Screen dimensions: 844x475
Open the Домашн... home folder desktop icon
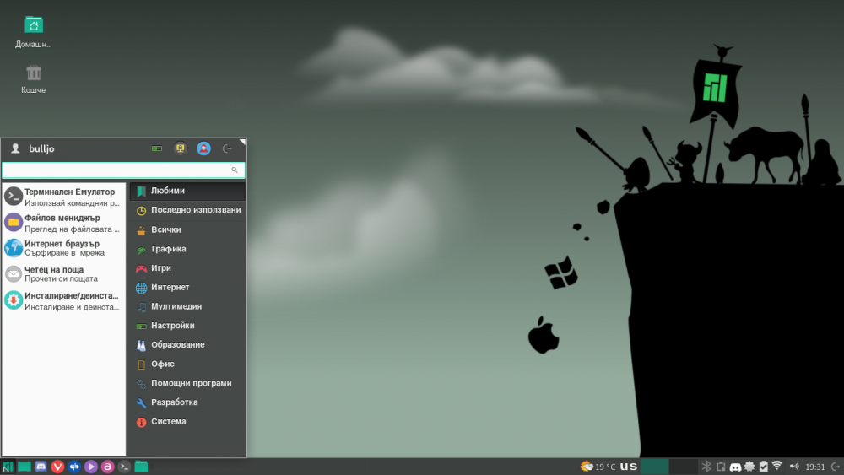(x=34, y=32)
